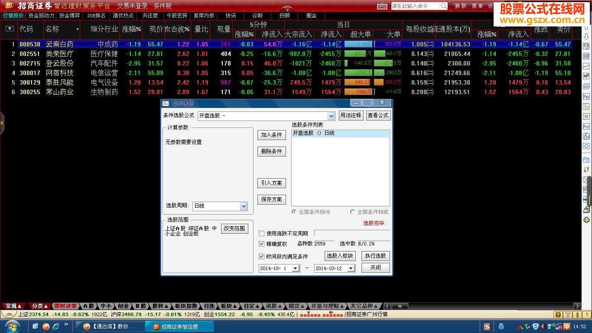The image size is (592, 333).
Task: Switch to DDE排名 tab
Action: click(96, 16)
